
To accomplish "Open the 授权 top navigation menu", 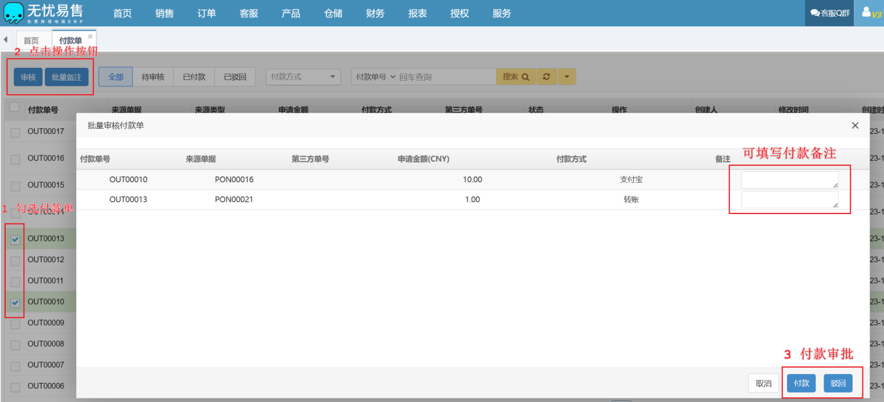I will [459, 13].
